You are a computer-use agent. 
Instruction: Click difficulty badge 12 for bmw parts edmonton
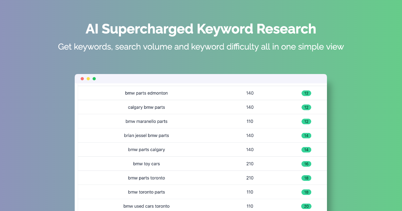click(x=306, y=93)
